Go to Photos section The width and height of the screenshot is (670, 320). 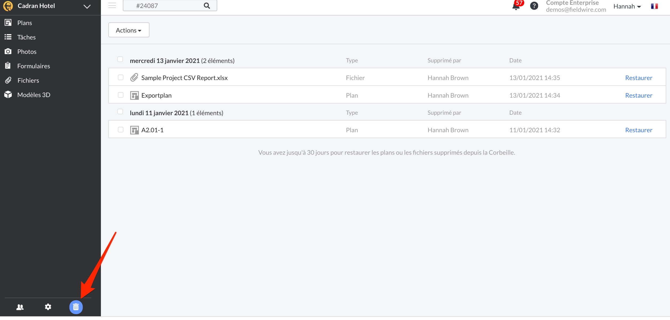pos(27,52)
